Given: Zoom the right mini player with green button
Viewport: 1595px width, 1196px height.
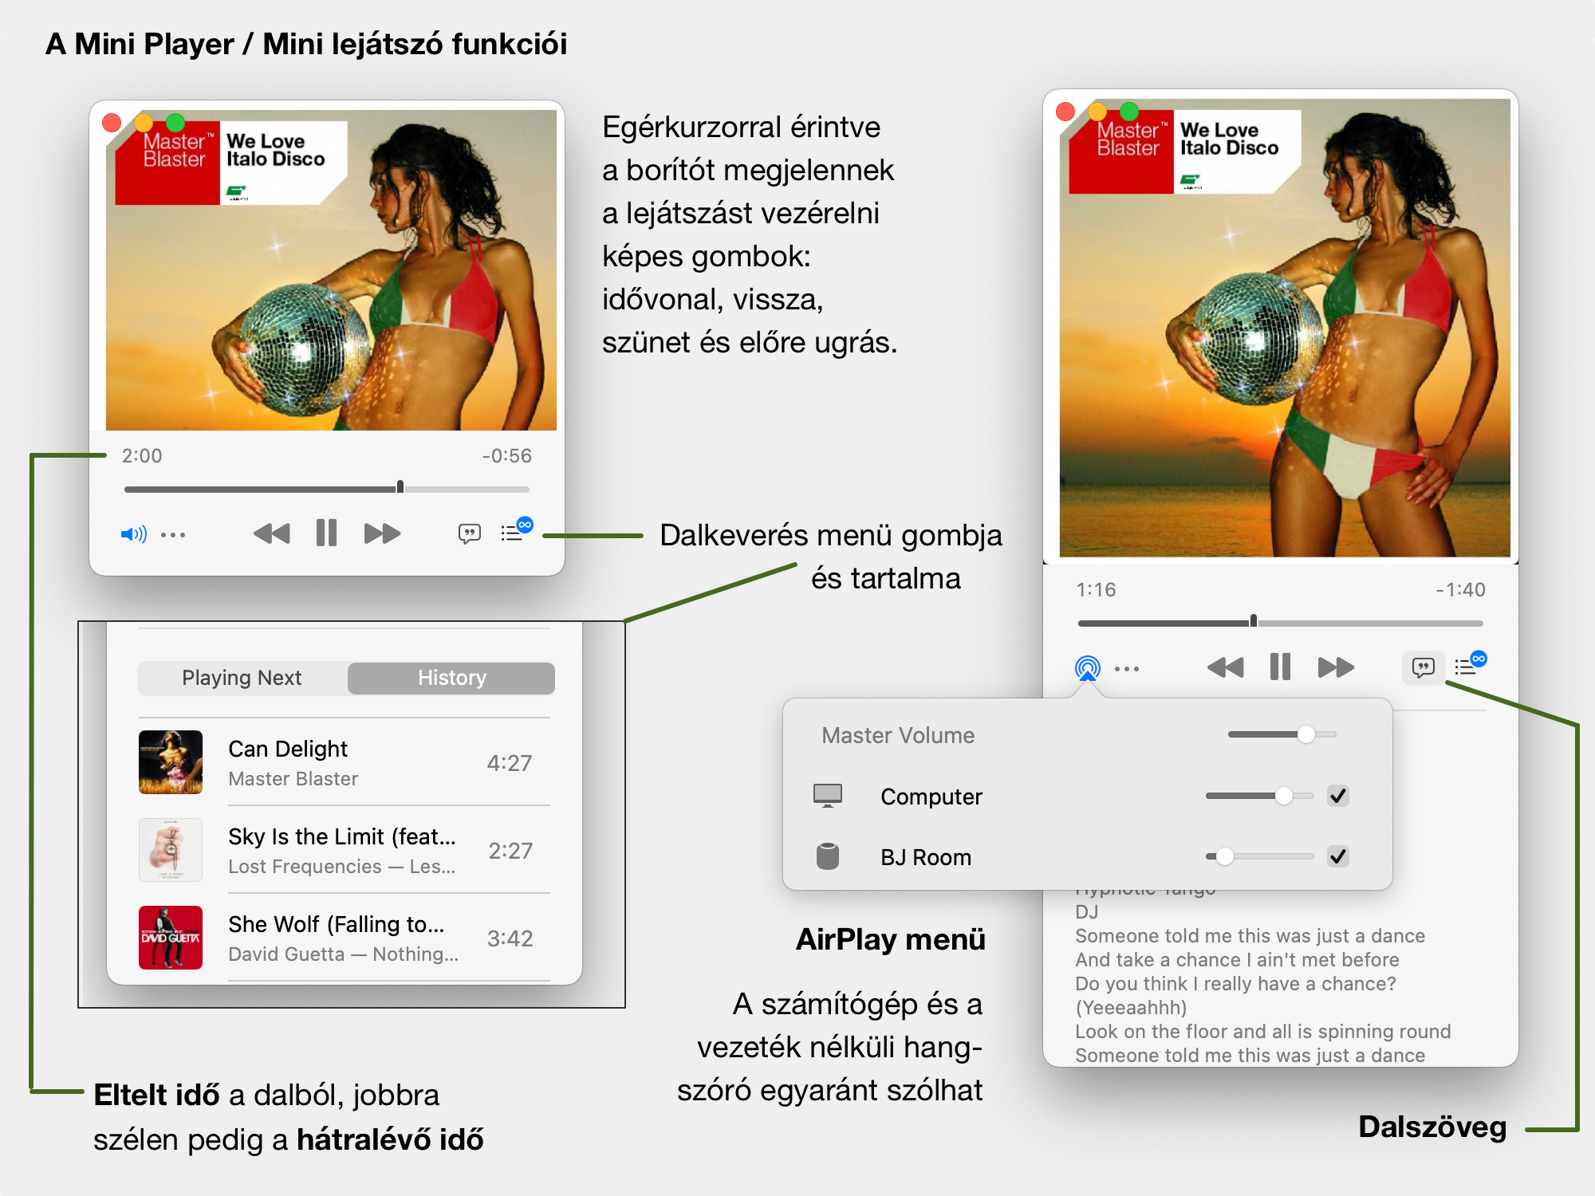Looking at the screenshot, I should point(1129,112).
